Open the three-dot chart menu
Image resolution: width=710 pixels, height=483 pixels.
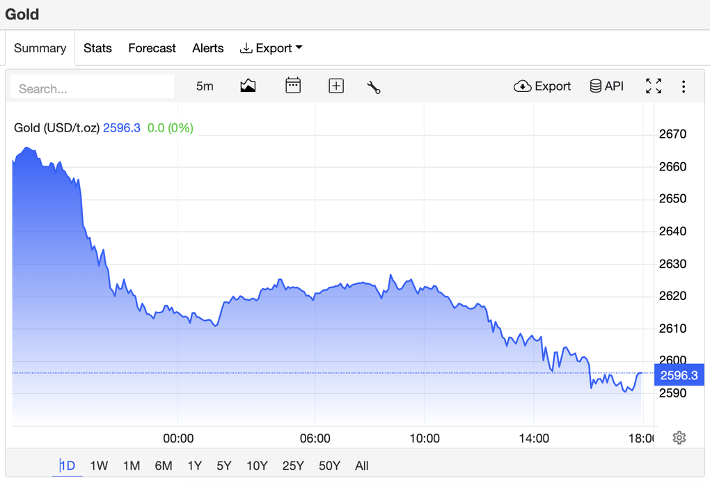click(x=684, y=86)
